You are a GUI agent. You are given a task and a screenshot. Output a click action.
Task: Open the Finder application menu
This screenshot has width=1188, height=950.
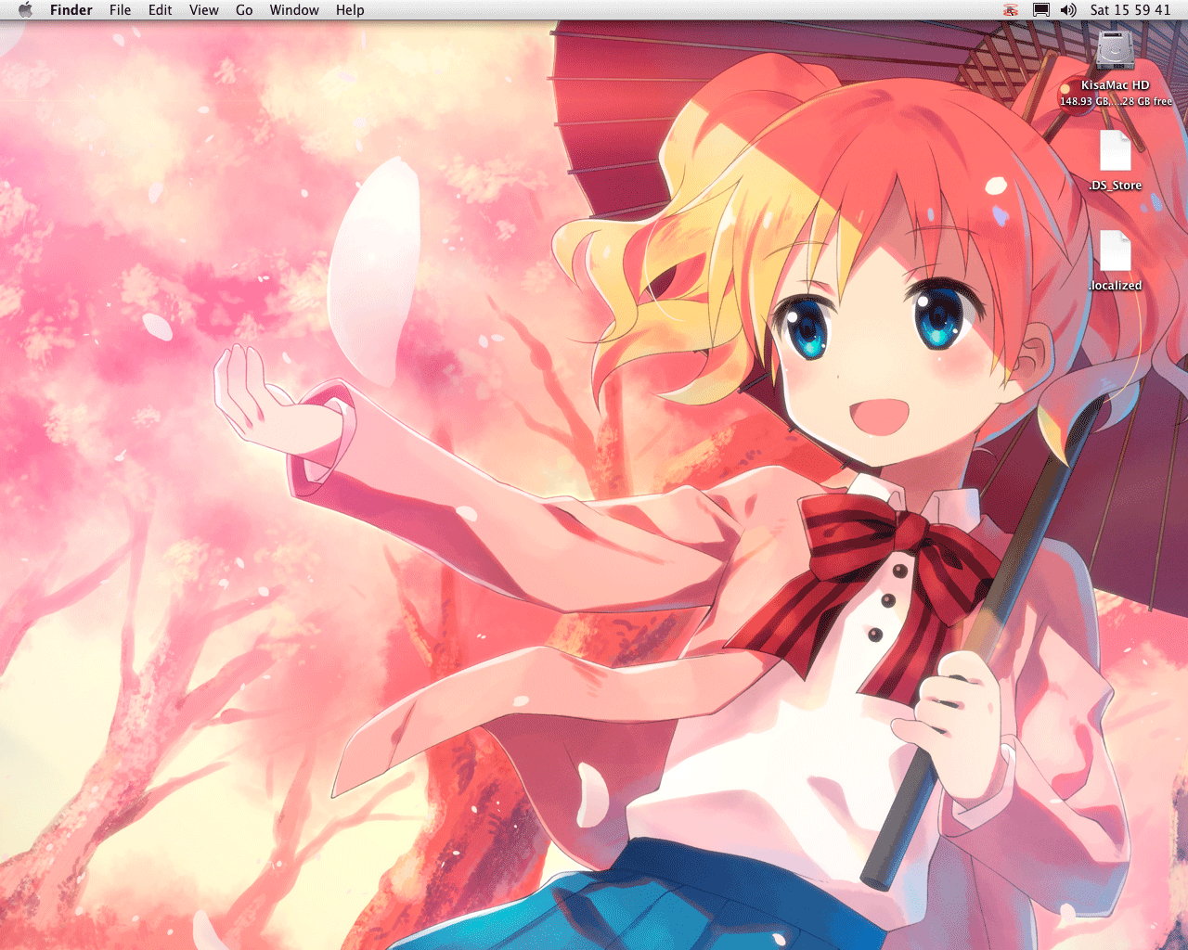71,10
